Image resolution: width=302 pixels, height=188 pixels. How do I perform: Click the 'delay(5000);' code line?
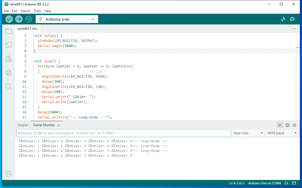click(x=50, y=112)
